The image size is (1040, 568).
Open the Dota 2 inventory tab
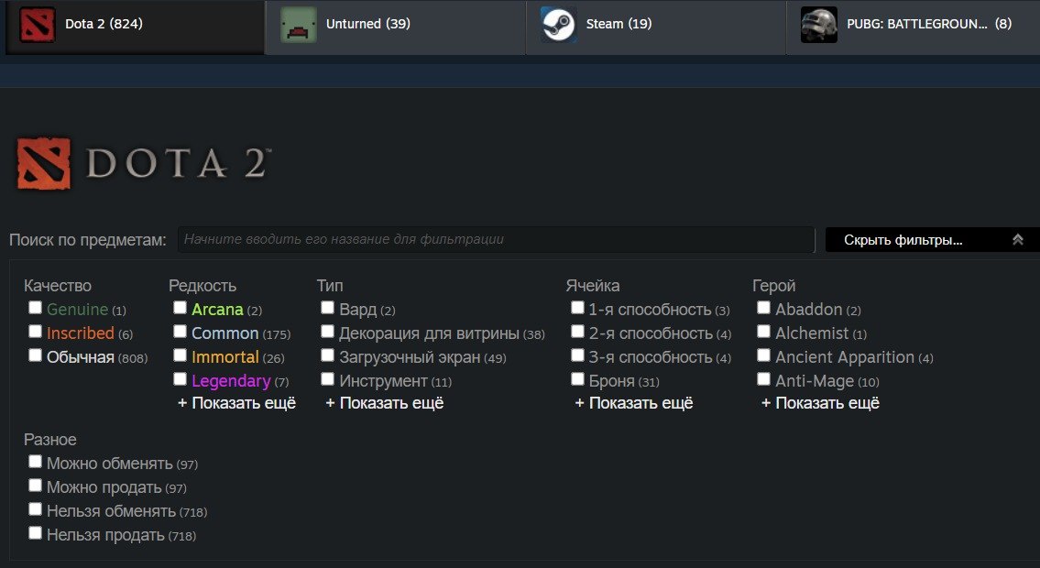[136, 27]
